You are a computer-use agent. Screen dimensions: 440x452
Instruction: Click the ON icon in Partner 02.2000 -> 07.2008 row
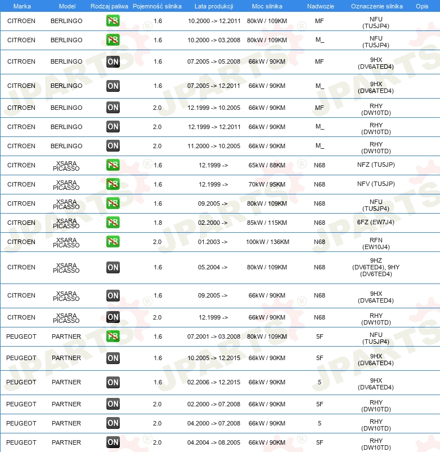(113, 404)
